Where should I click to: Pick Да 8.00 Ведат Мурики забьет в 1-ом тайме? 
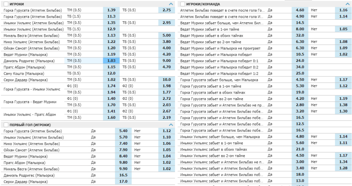300,29
